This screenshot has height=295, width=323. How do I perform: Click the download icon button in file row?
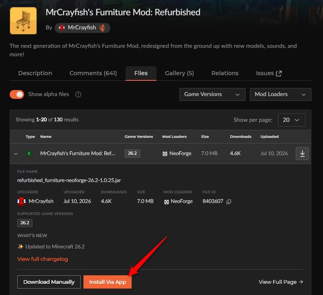coord(302,154)
